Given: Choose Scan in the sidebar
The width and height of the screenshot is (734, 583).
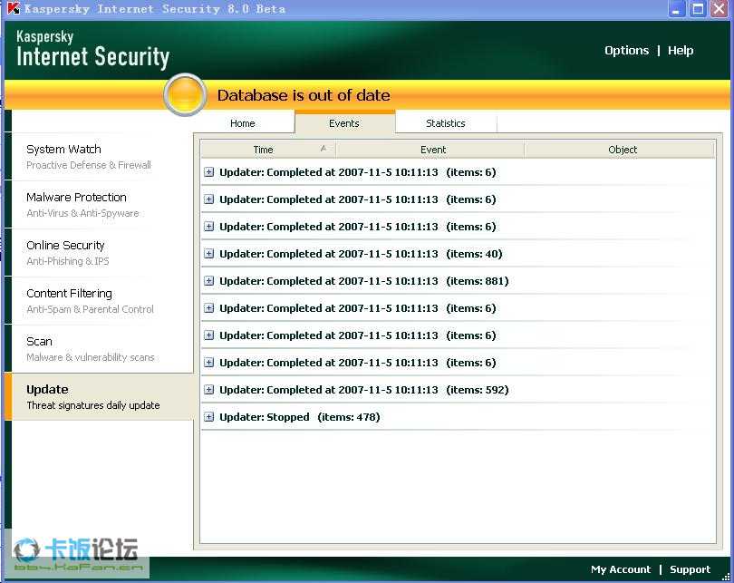Looking at the screenshot, I should pyautogui.click(x=101, y=349).
